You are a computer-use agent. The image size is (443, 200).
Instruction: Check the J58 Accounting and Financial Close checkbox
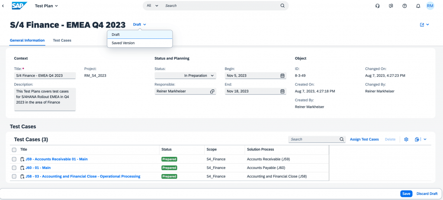tap(14, 176)
